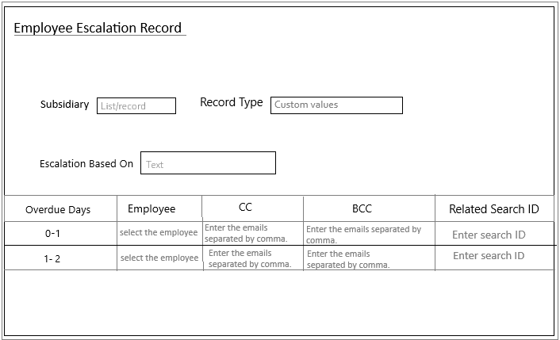Click the Employee column header
This screenshot has width=560, height=340.
[x=152, y=209]
